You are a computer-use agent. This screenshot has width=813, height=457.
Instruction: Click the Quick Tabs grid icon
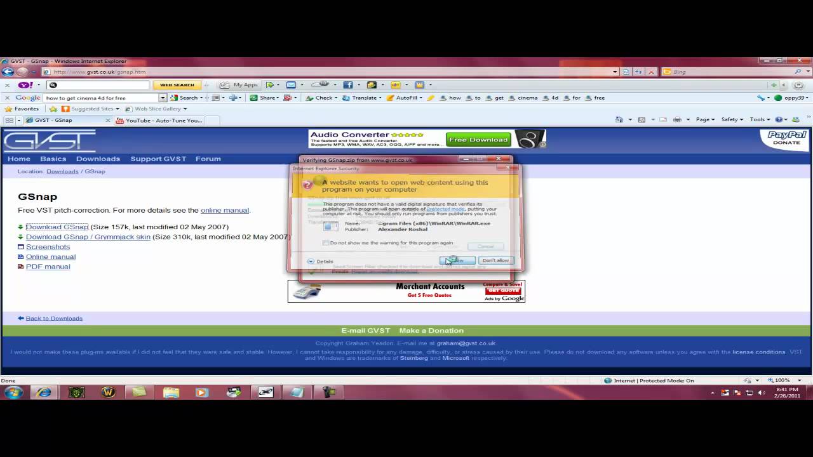click(9, 120)
